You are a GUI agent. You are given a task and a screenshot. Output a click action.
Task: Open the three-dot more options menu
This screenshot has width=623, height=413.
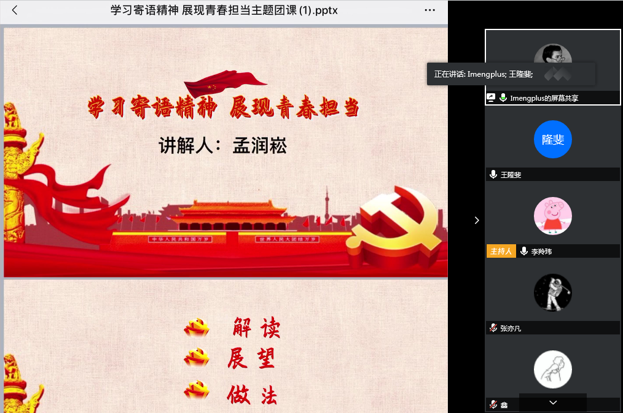pos(430,10)
